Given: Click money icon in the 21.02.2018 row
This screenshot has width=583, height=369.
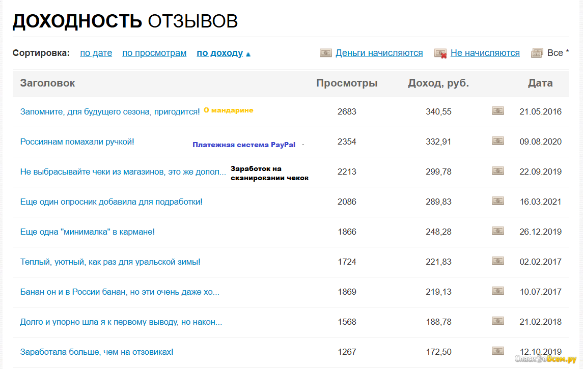Looking at the screenshot, I should coord(497,321).
